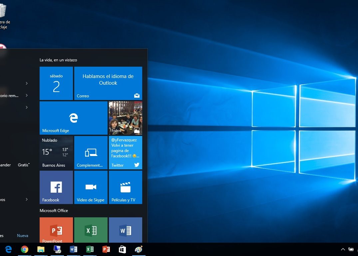The width and height of the screenshot is (358, 256).
Task: Open the Fotos photo thumbnail tile
Action: pos(125,118)
